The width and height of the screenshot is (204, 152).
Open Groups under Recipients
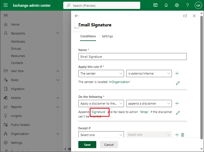(16, 49)
